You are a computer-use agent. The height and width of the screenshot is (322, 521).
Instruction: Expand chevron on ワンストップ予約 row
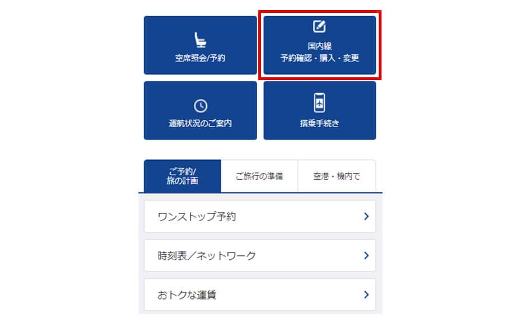(x=366, y=216)
